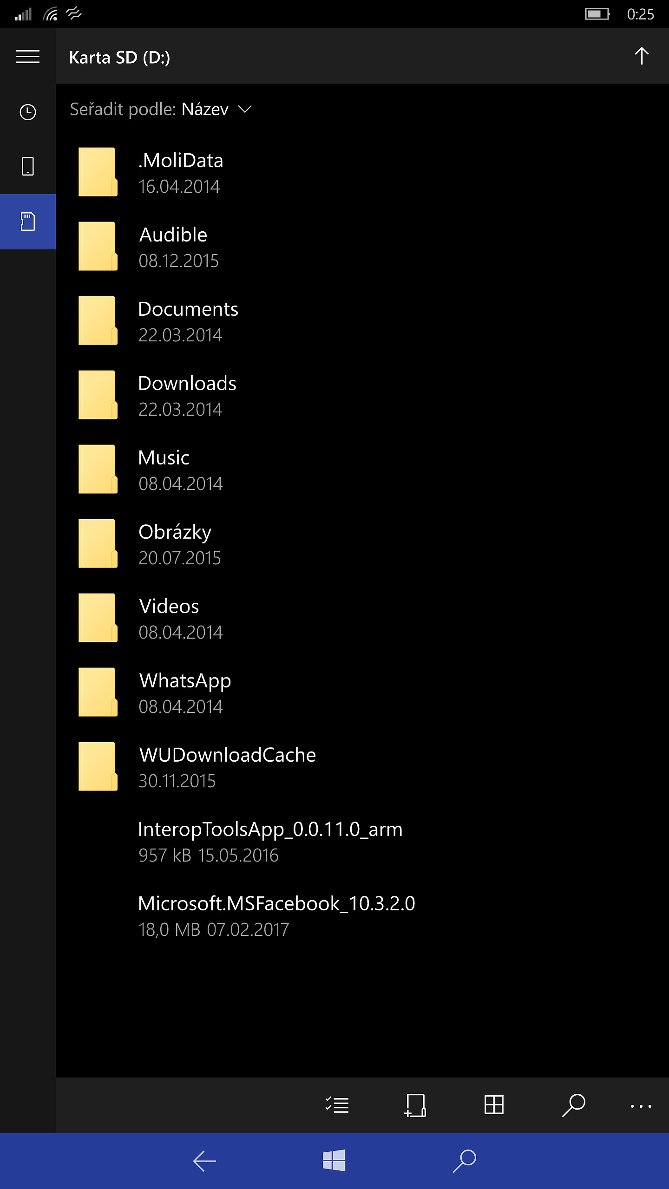
Task: Click the date '30.11.2015' under WUDownloadCache
Action: [177, 781]
